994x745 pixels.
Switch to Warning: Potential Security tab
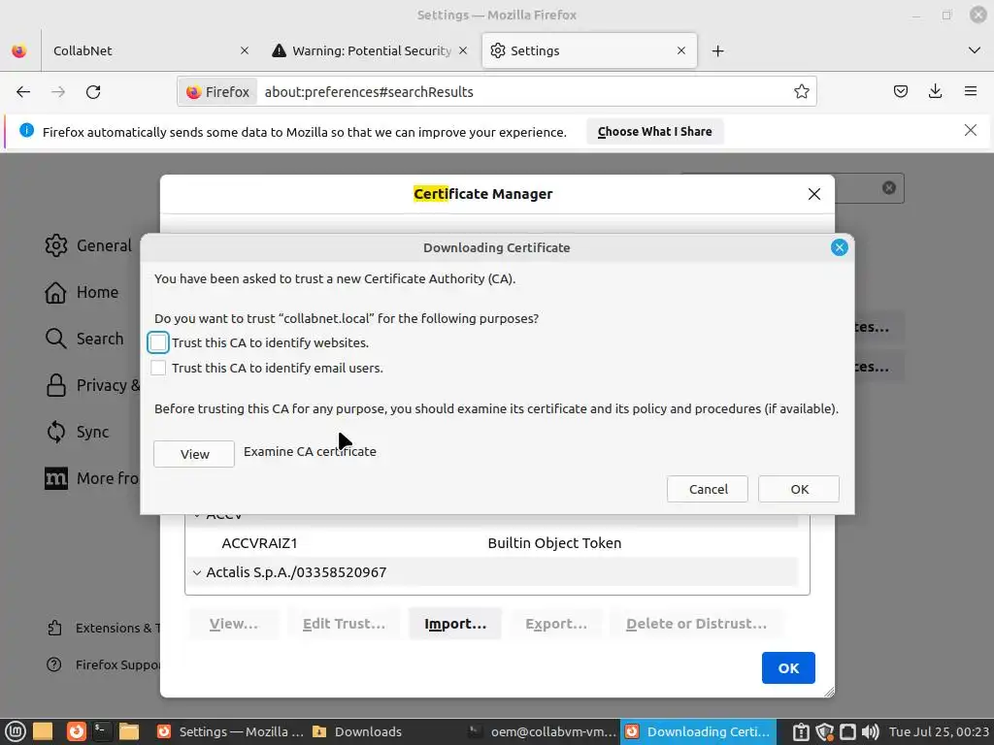click(372, 50)
